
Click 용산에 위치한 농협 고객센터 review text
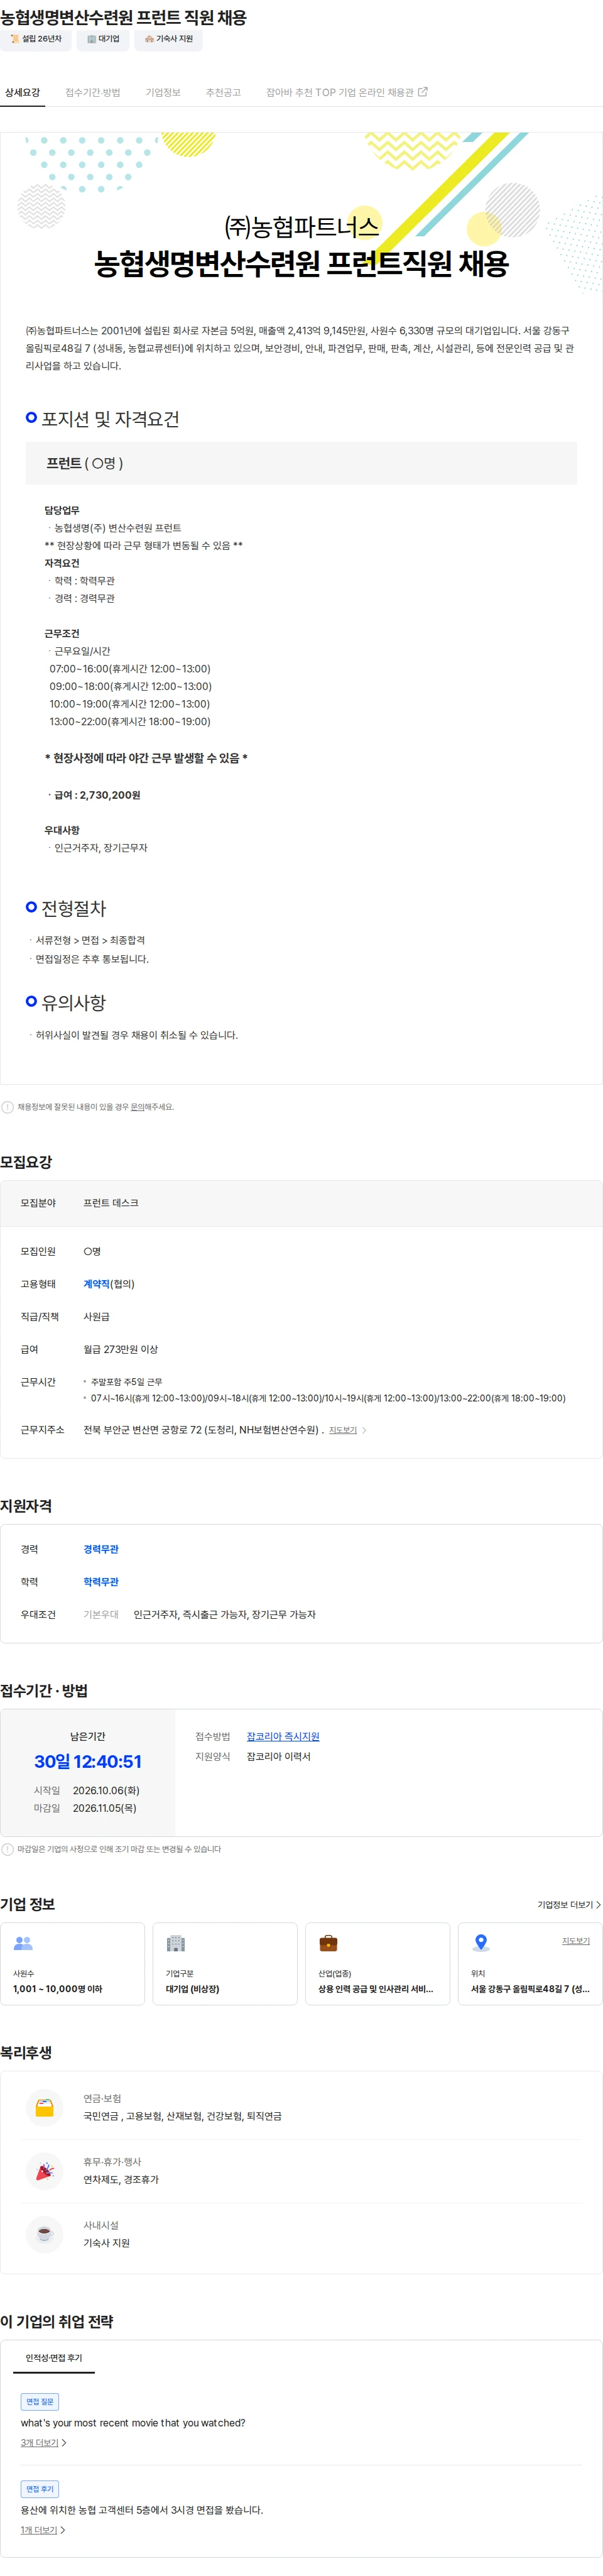coord(142,2510)
